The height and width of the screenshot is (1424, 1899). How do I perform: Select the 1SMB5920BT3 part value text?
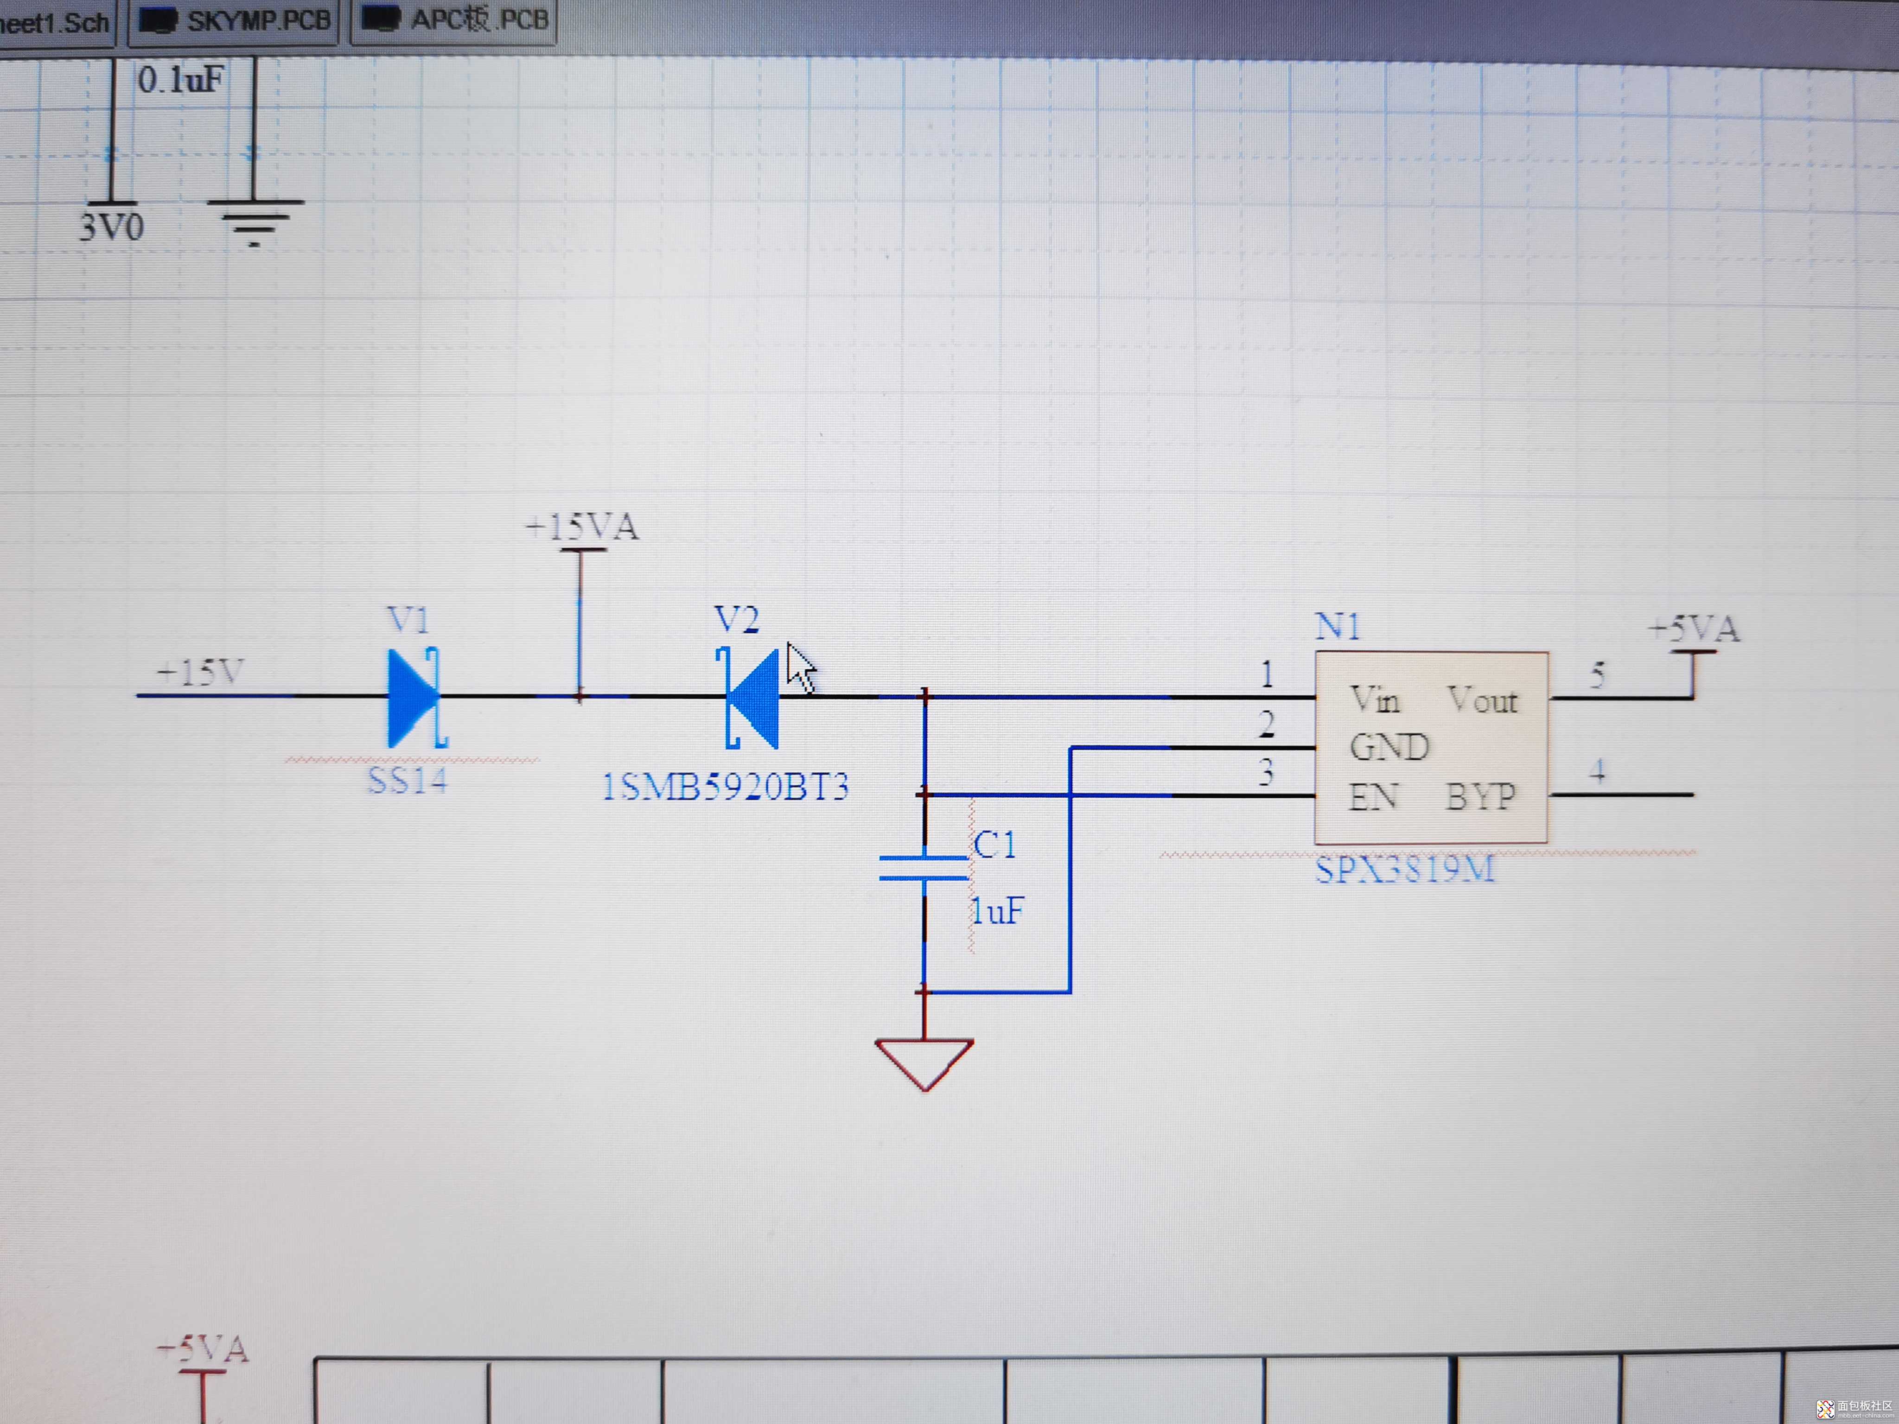pos(725,786)
